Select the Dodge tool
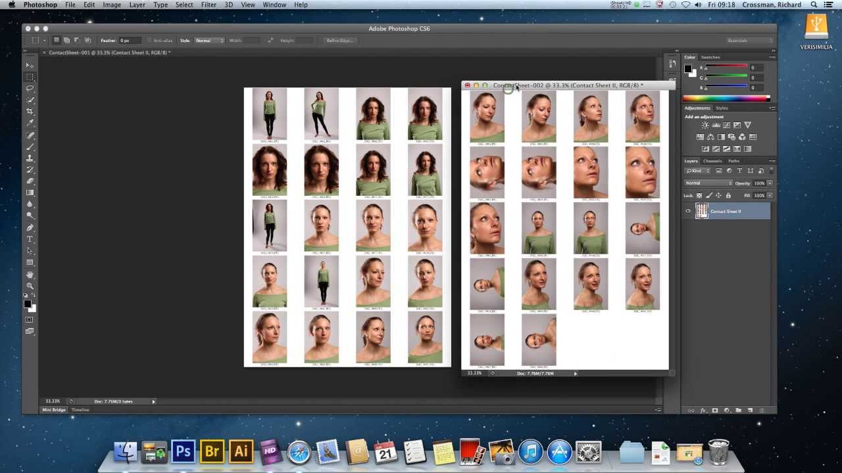Screen dimensions: 842x473 click(30, 215)
